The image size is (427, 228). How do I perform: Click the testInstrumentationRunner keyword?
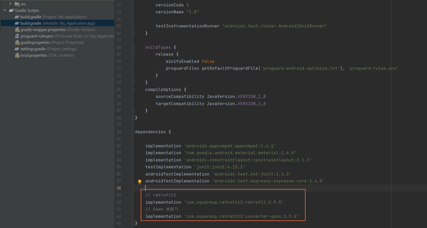click(x=187, y=26)
